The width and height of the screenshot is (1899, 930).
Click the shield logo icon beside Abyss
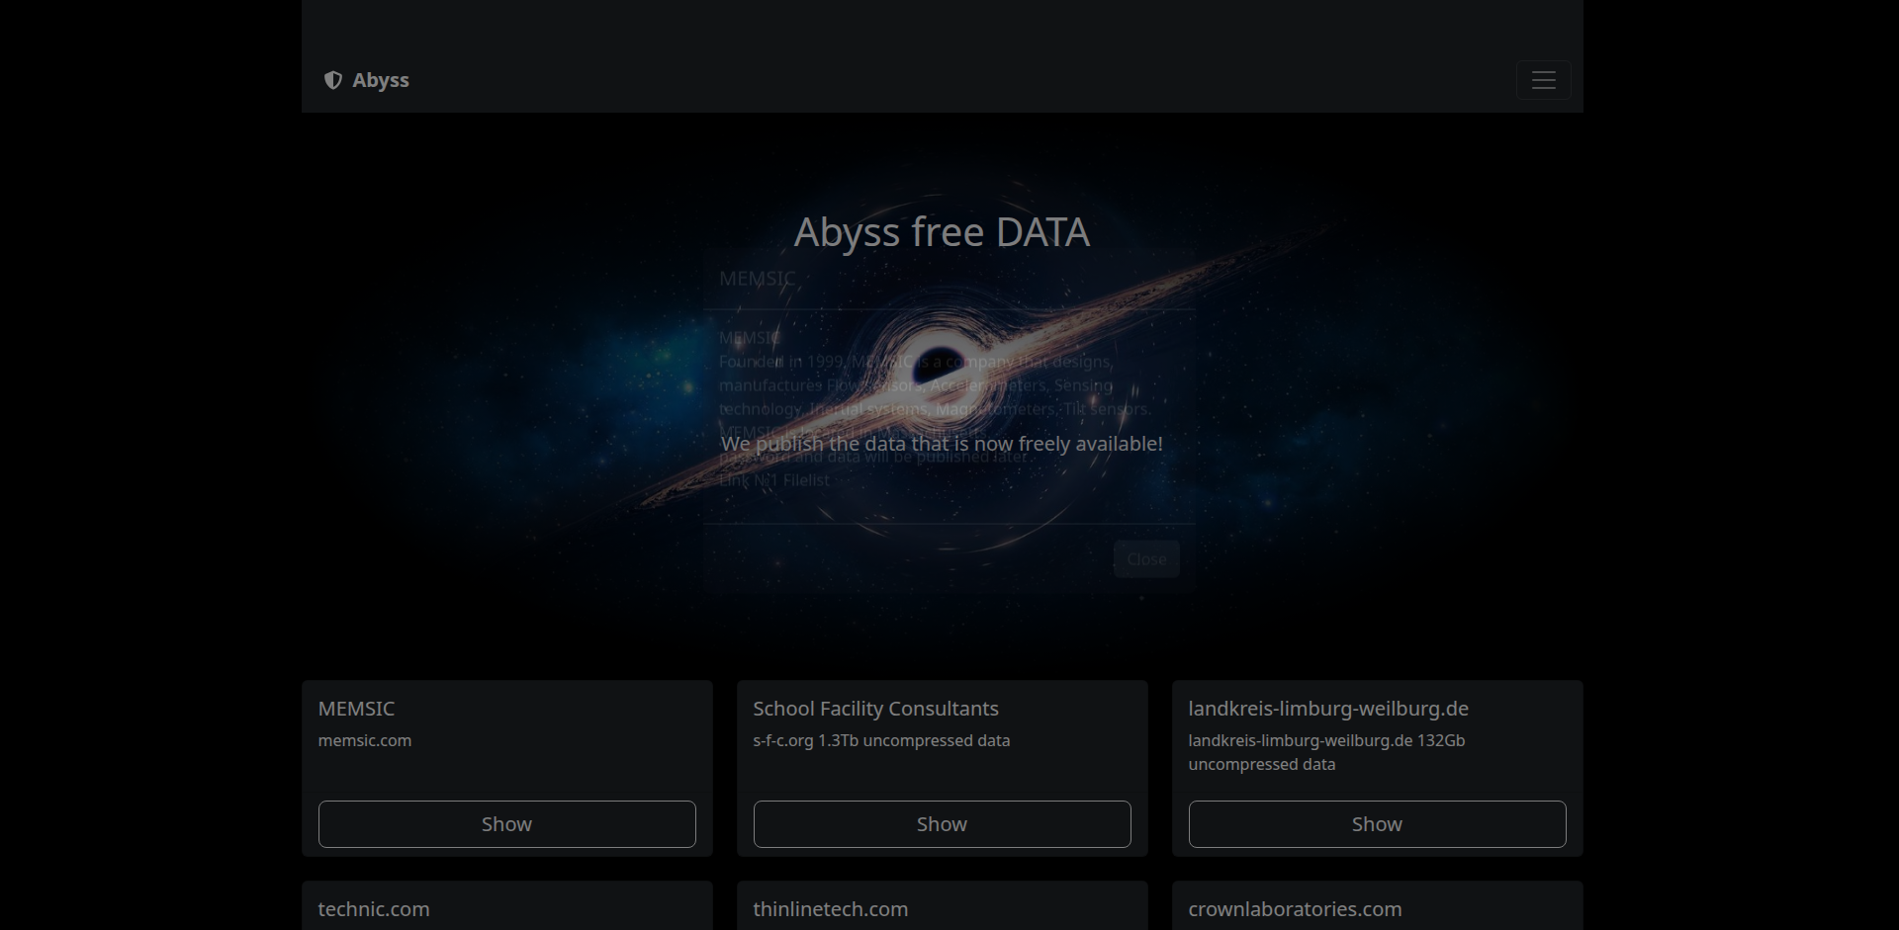coord(333,80)
